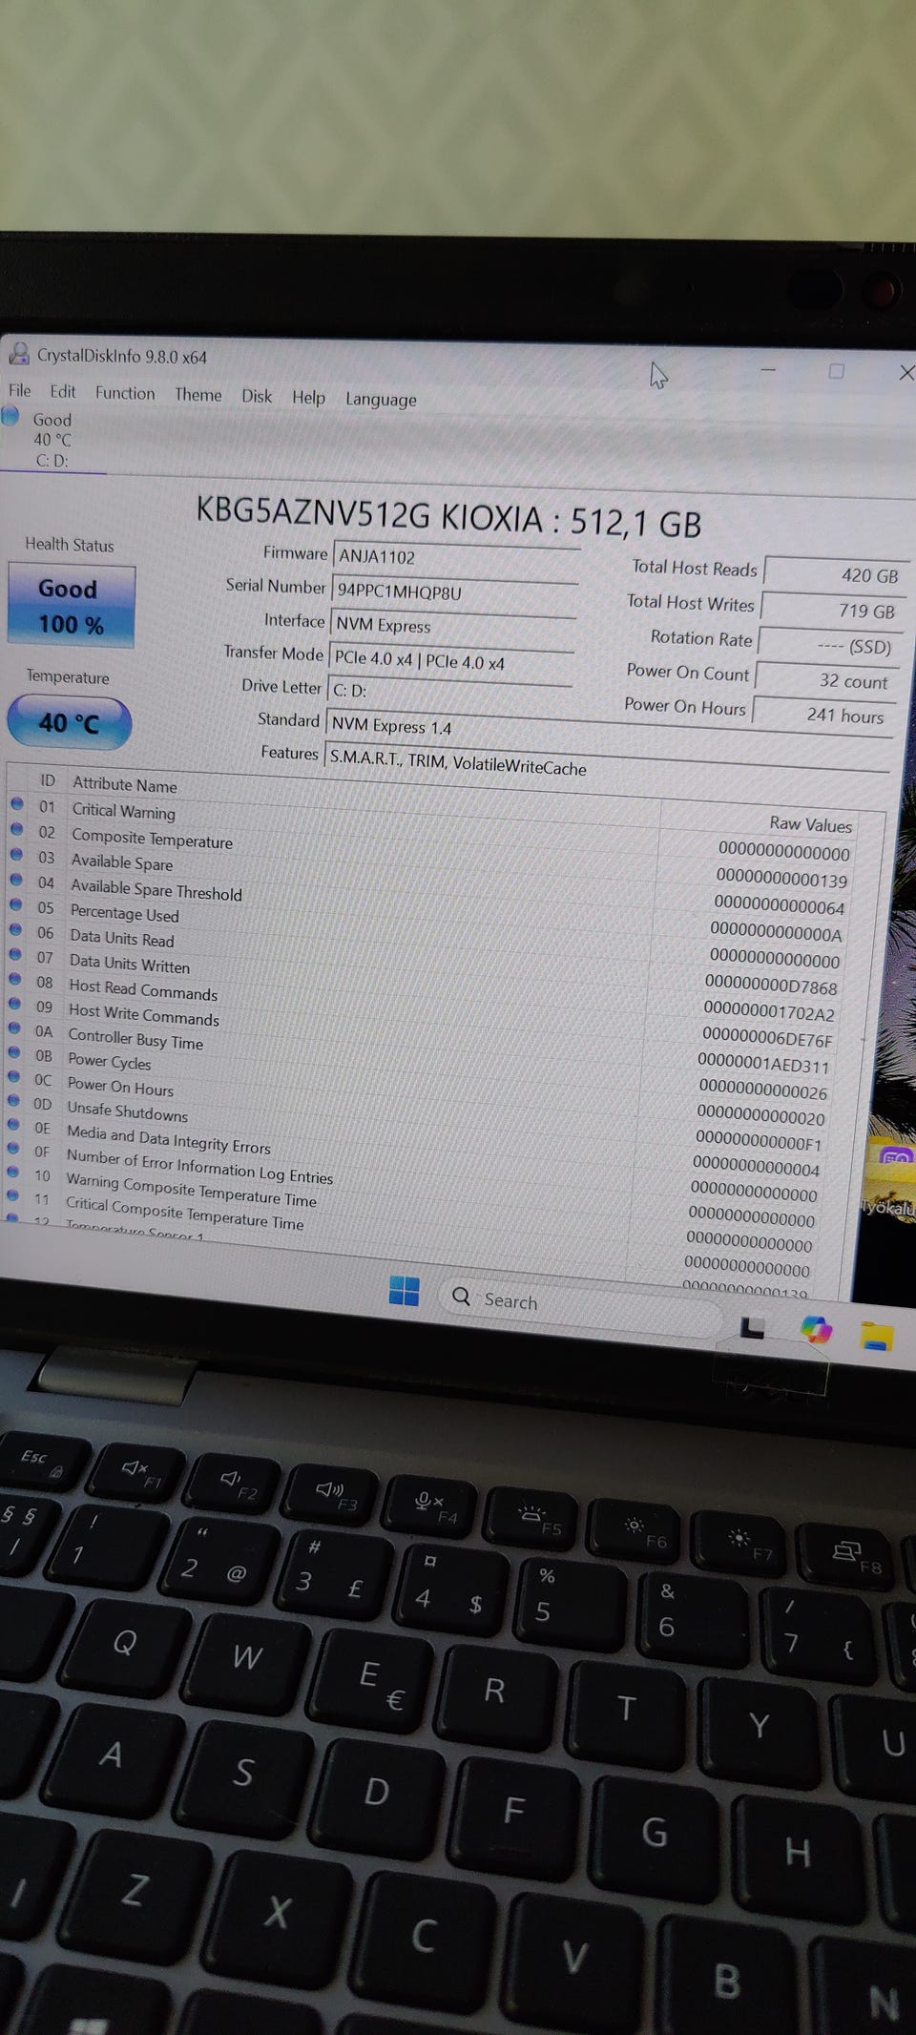Screen dimensions: 916x2035
Task: Click the Power On Hours 241 hours value
Action: pyautogui.click(x=823, y=715)
